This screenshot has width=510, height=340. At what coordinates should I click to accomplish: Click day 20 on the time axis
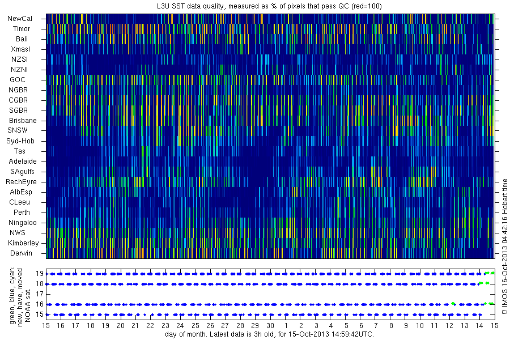pyautogui.click(x=121, y=326)
